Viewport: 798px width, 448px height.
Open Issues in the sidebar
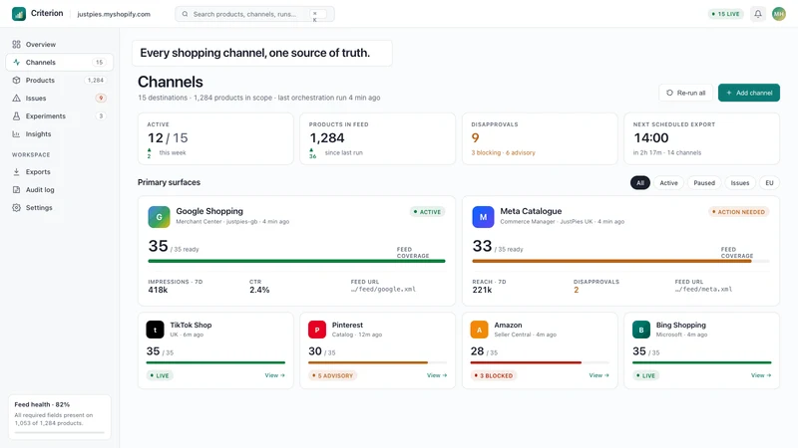[x=60, y=98]
